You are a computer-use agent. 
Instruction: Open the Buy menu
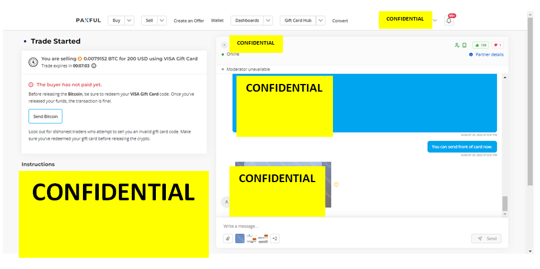(x=116, y=21)
